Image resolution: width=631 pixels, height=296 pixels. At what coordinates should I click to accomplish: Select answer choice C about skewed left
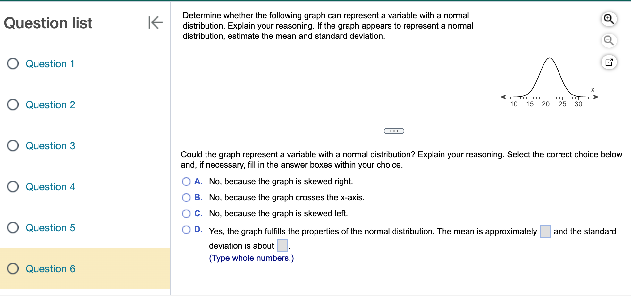pos(186,213)
